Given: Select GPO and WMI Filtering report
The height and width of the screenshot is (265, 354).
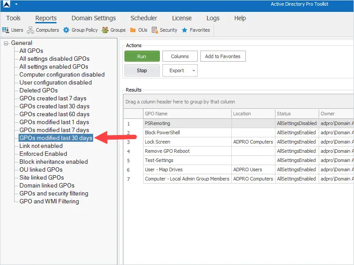Looking at the screenshot, I should pos(49,201).
